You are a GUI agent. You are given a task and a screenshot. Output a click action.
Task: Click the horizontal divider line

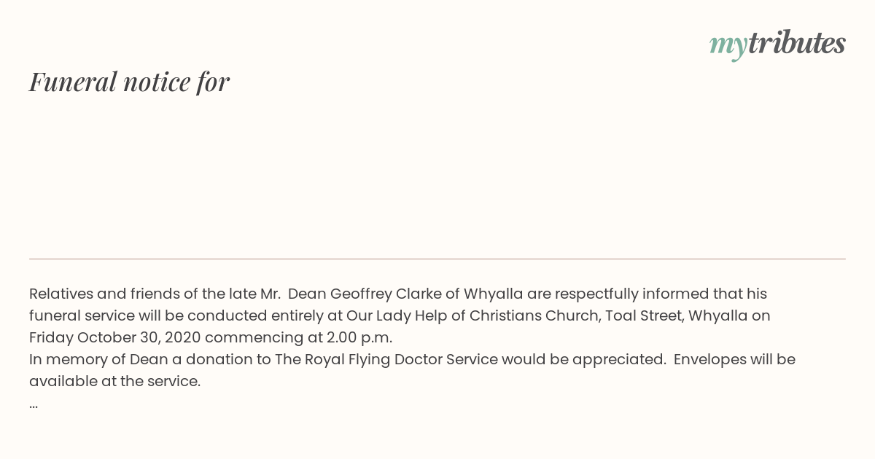(x=437, y=259)
